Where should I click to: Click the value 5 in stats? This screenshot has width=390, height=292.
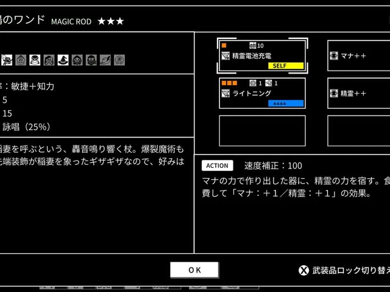[x=5, y=100]
